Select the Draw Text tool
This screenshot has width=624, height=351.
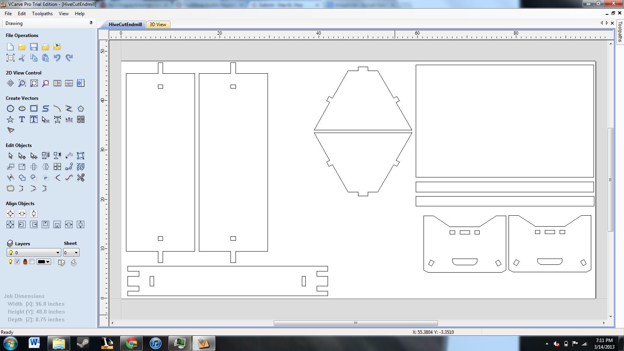pyautogui.click(x=22, y=119)
